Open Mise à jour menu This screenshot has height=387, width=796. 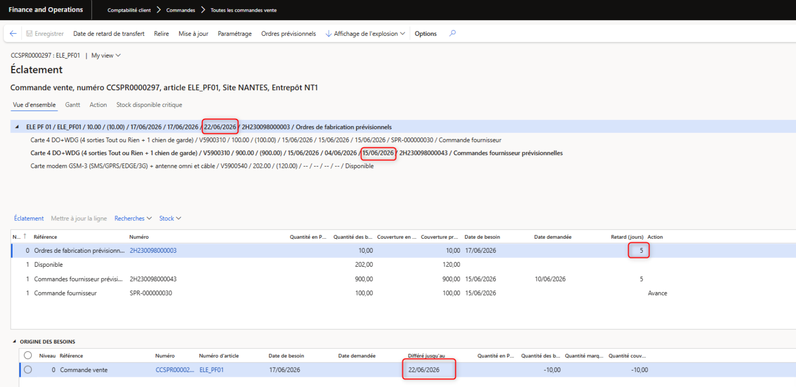tap(193, 34)
